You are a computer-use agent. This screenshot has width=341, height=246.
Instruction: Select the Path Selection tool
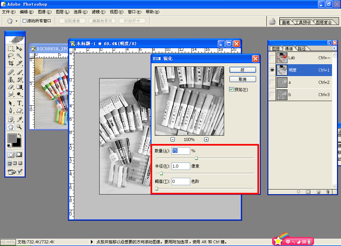point(11,103)
